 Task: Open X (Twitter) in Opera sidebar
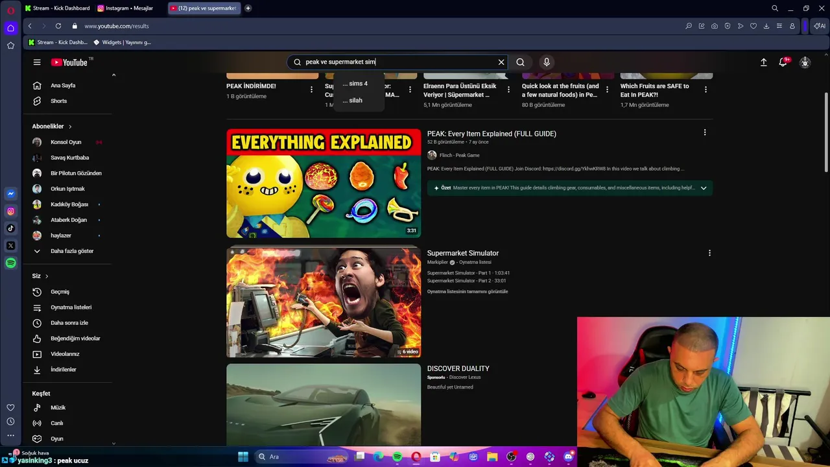click(10, 246)
